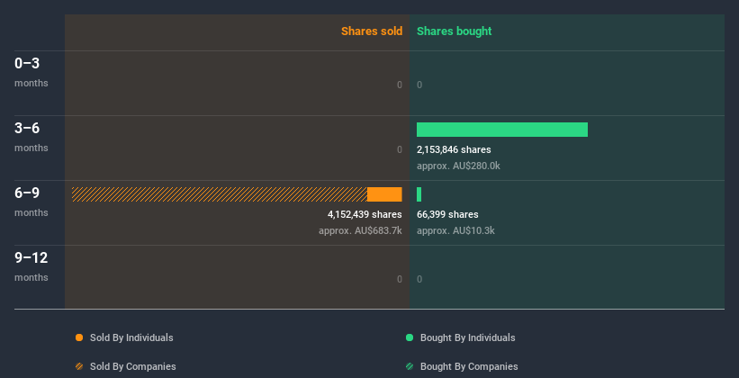Click the orange Sold By Individuals legend dot
The image size is (739, 378).
click(x=79, y=337)
